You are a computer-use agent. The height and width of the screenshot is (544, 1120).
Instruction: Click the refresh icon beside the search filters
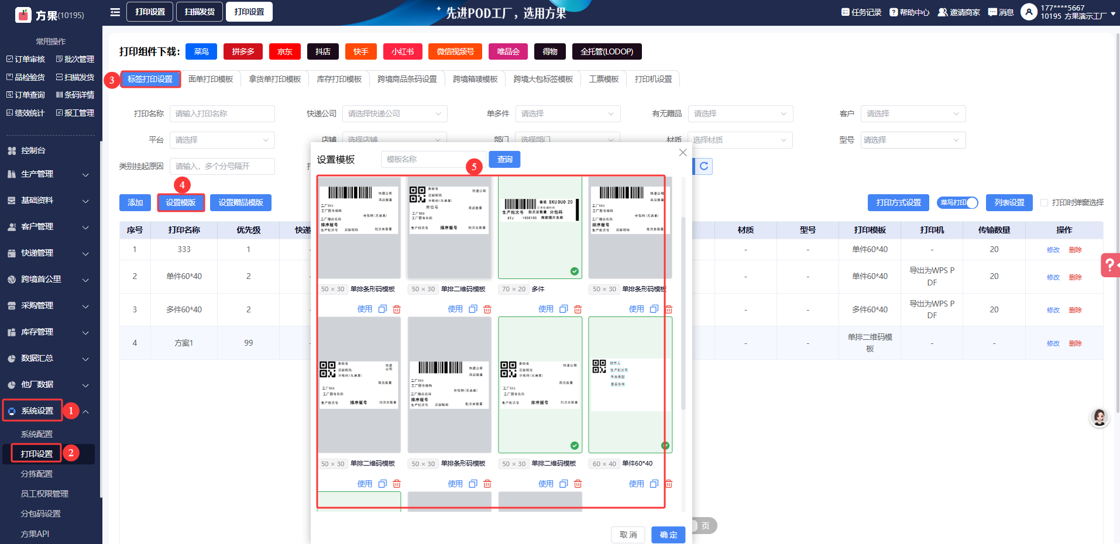coord(704,167)
